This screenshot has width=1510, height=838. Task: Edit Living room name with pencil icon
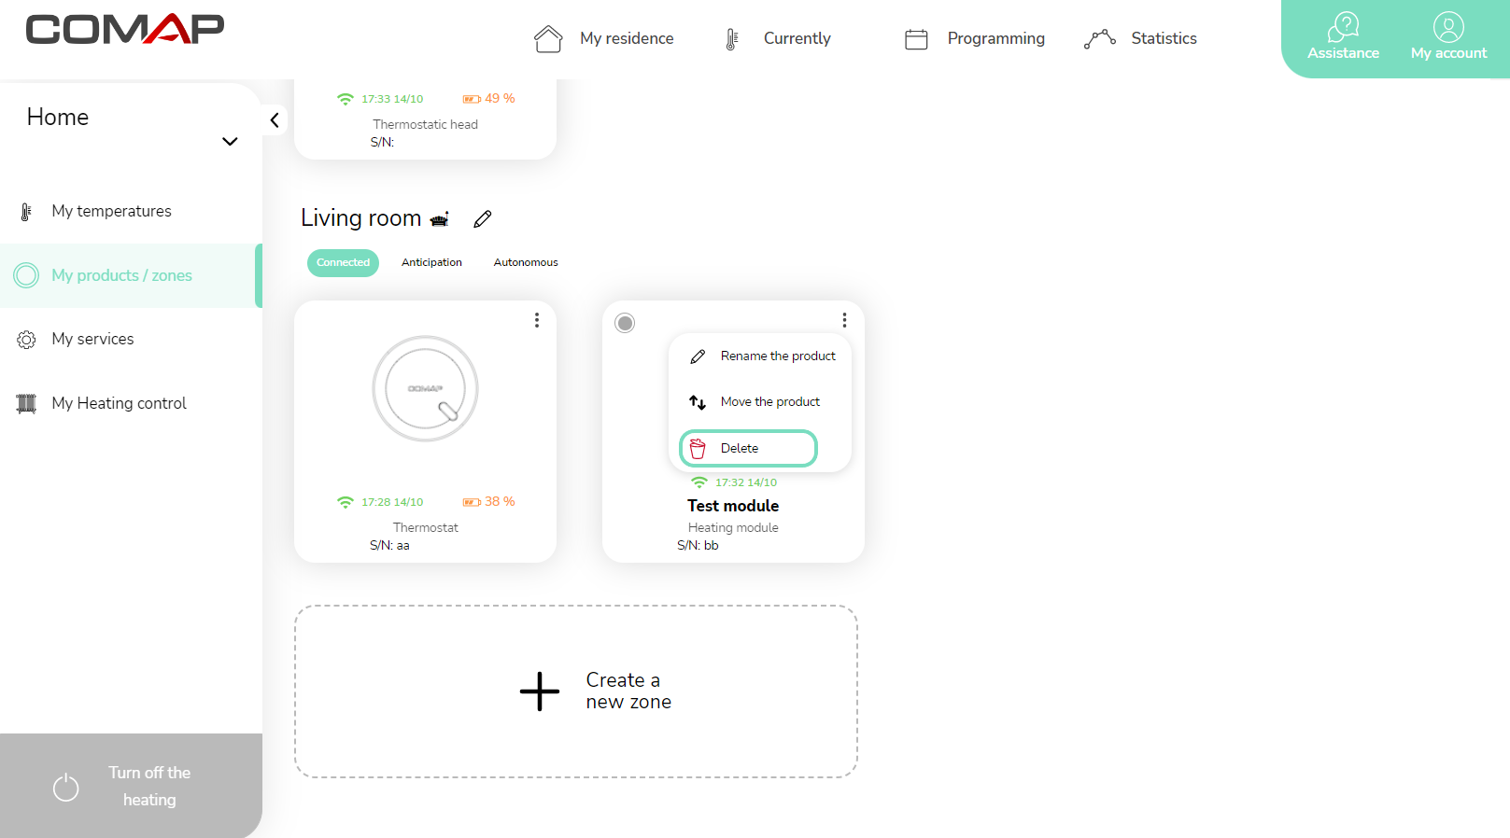pos(483,219)
